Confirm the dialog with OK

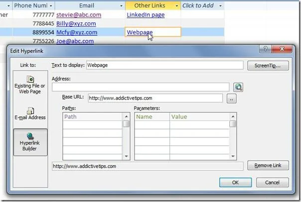pyautogui.click(x=236, y=182)
